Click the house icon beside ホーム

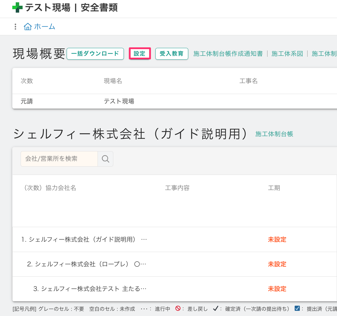point(28,27)
